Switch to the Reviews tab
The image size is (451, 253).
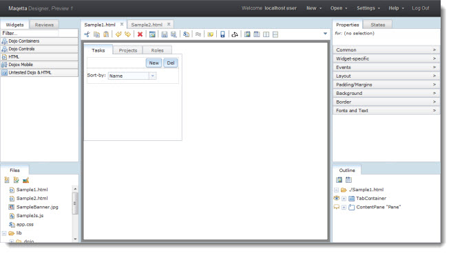tap(44, 25)
